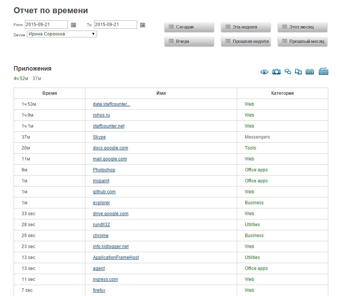Click the From date input field

[x=46, y=25]
